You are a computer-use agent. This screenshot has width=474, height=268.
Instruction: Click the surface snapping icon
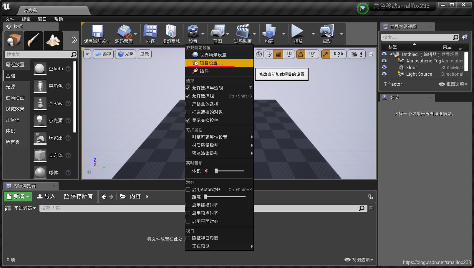pyautogui.click(x=269, y=54)
